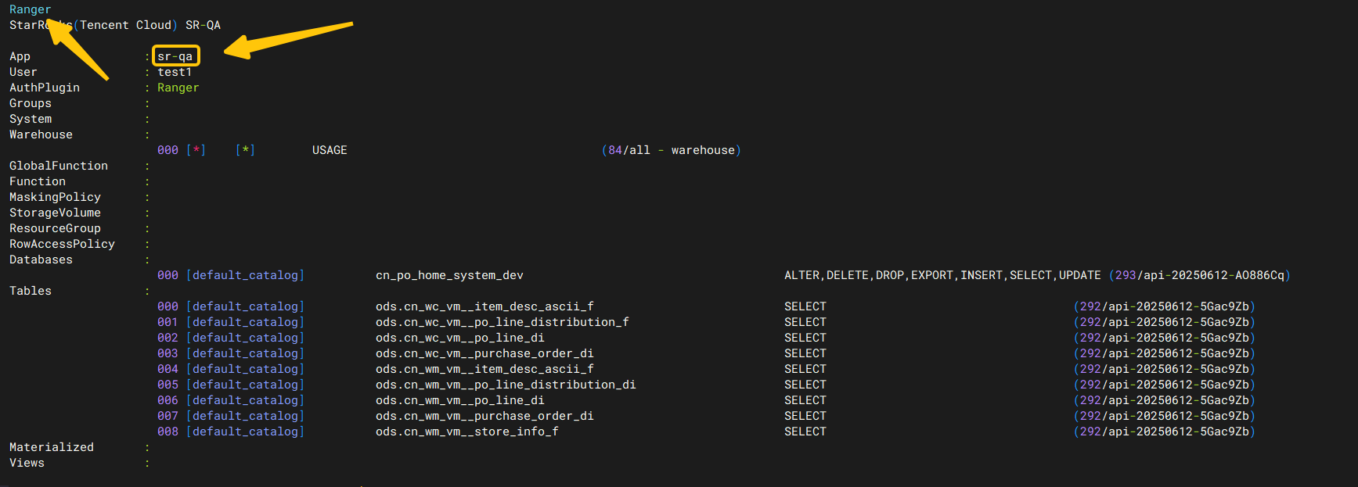Select table ods.cn_wm_vm__po_line_distribution_di
Image resolution: width=1358 pixels, height=487 pixels.
point(506,385)
